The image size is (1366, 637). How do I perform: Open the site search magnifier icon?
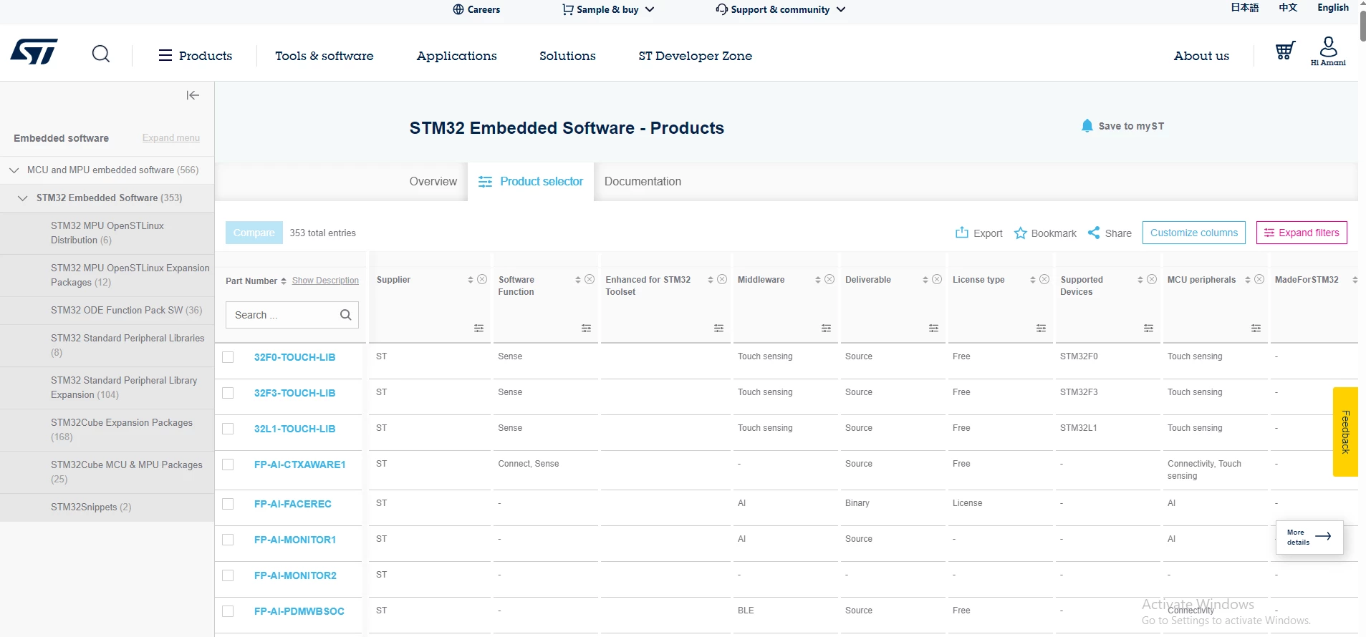pyautogui.click(x=101, y=54)
